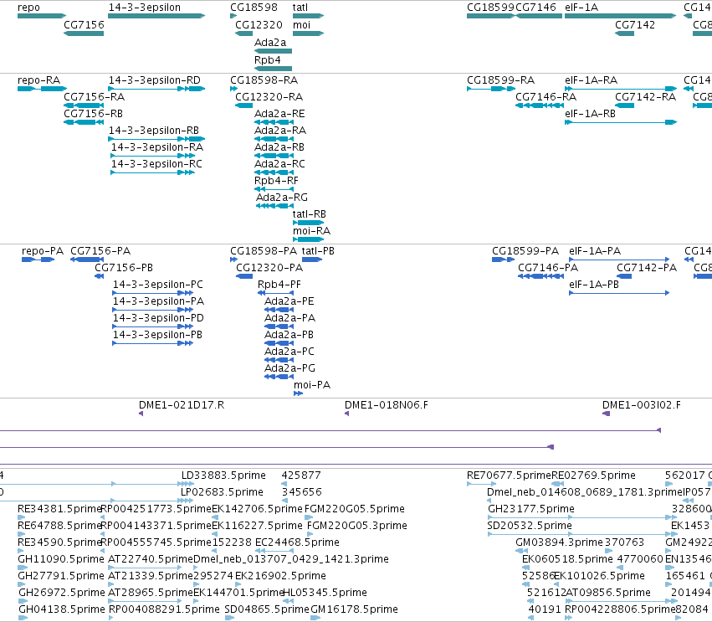Select transcript CG12320-RA

269,97
